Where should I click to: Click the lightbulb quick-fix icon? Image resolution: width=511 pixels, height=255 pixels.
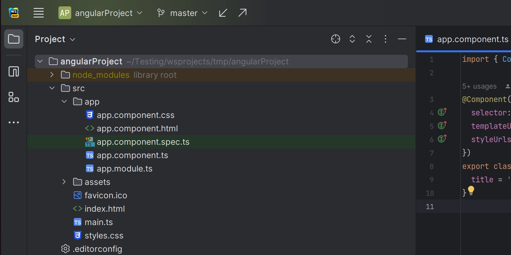pos(471,191)
